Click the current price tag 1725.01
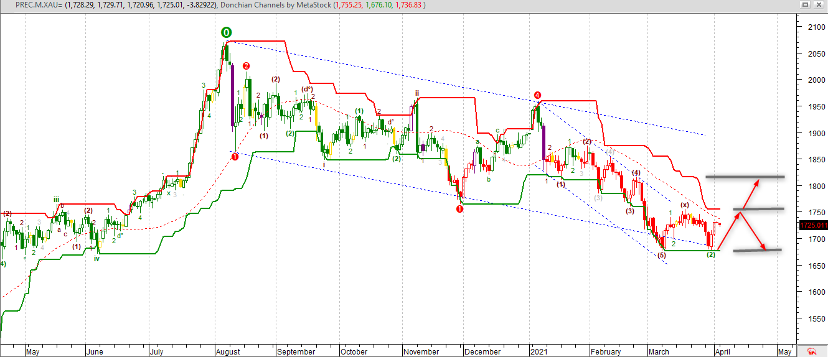Viewport: 828px width, 357px height. pyautogui.click(x=813, y=225)
